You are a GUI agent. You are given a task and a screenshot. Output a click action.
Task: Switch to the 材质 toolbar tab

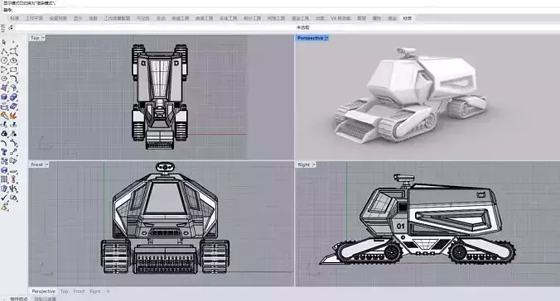[407, 18]
